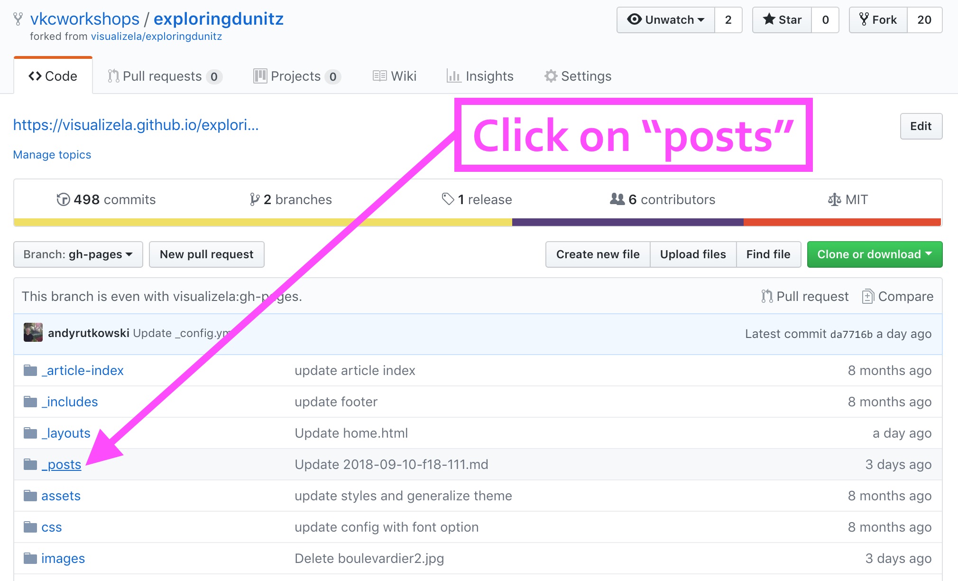Expand the Branch: gh-pages selector
Viewport: 958px width, 581px height.
(x=78, y=254)
